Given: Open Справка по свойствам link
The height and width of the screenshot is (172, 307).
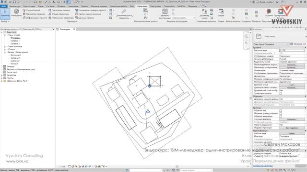Looking at the screenshot, I should tap(263, 166).
